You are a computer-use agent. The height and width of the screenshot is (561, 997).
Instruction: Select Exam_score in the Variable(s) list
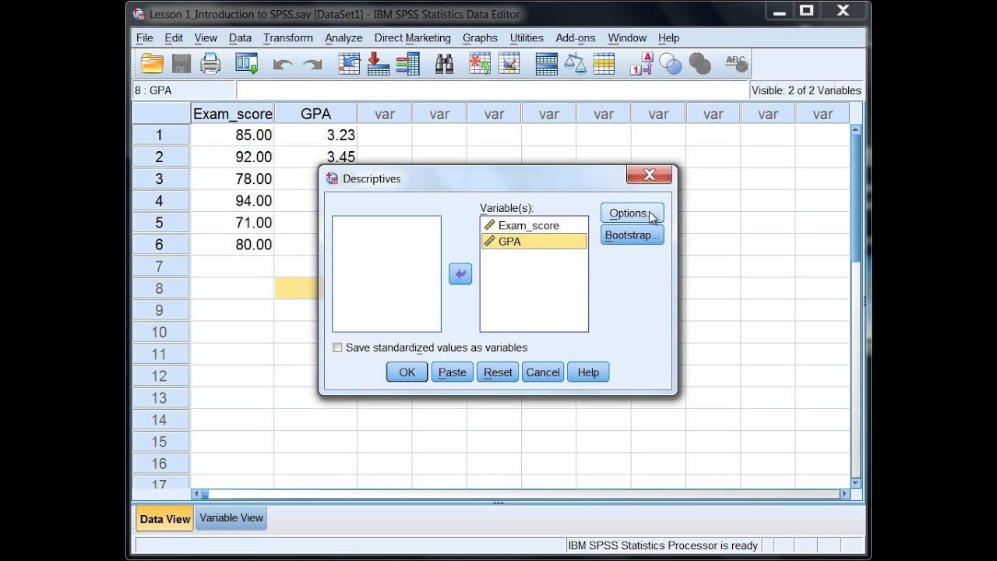pyautogui.click(x=534, y=225)
